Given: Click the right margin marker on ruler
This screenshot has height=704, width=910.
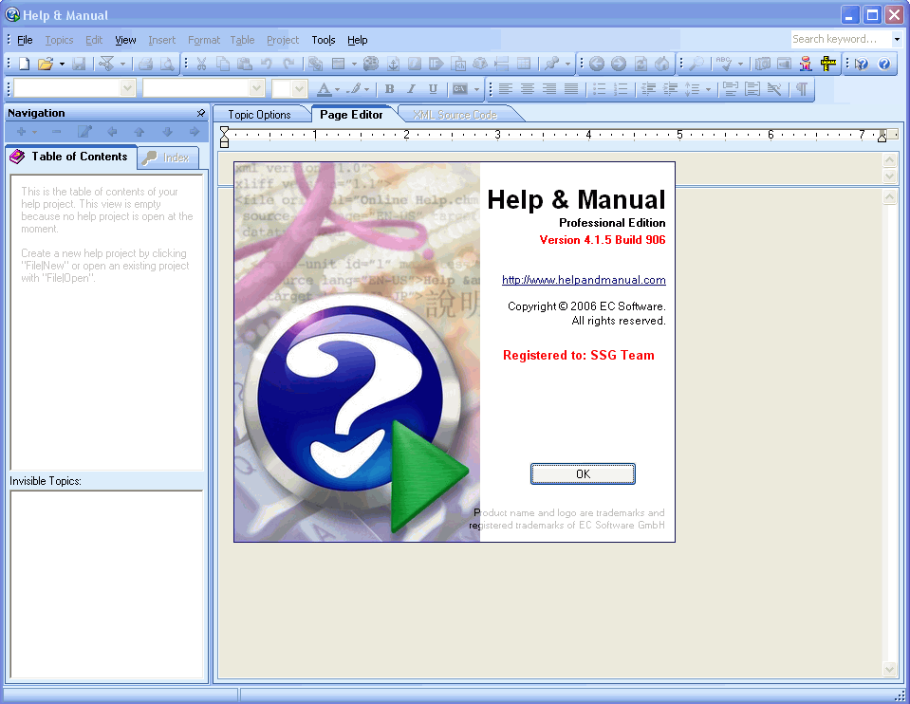Looking at the screenshot, I should (882, 137).
